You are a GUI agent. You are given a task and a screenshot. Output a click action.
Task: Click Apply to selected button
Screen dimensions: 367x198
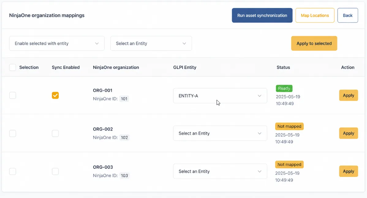(x=314, y=43)
